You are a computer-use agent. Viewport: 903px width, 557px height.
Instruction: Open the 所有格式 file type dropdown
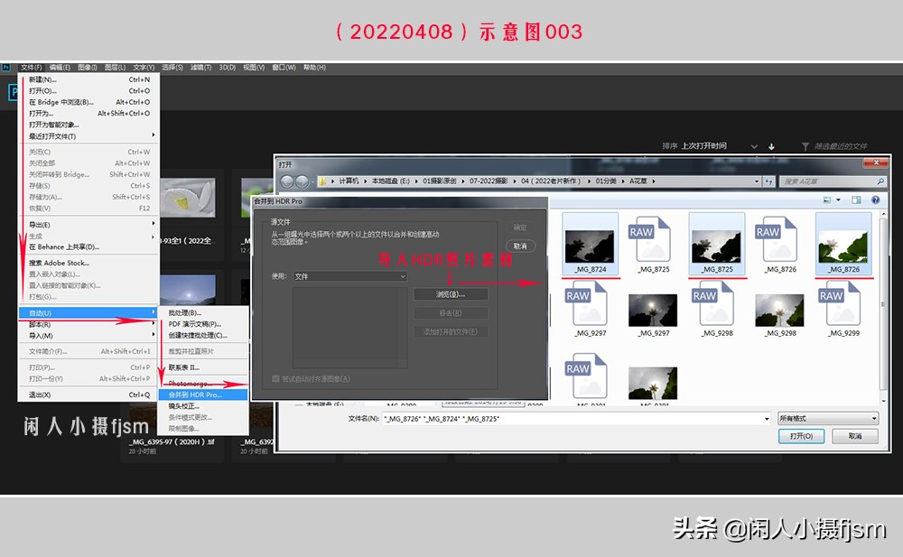(x=827, y=417)
